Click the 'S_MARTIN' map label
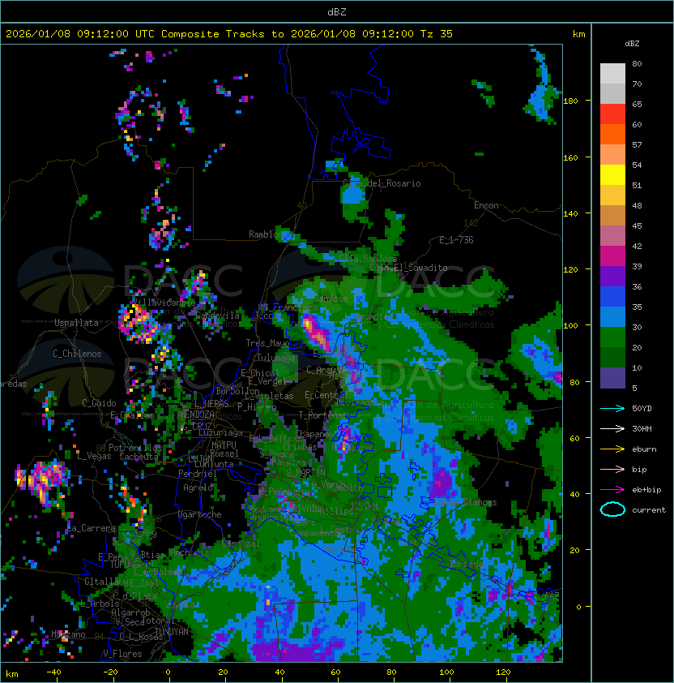Image resolution: width=674 pixels, height=683 pixels. coord(305,473)
